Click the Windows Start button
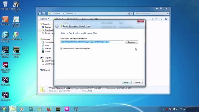Image resolution: width=199 pixels, height=112 pixels. coord(4,109)
